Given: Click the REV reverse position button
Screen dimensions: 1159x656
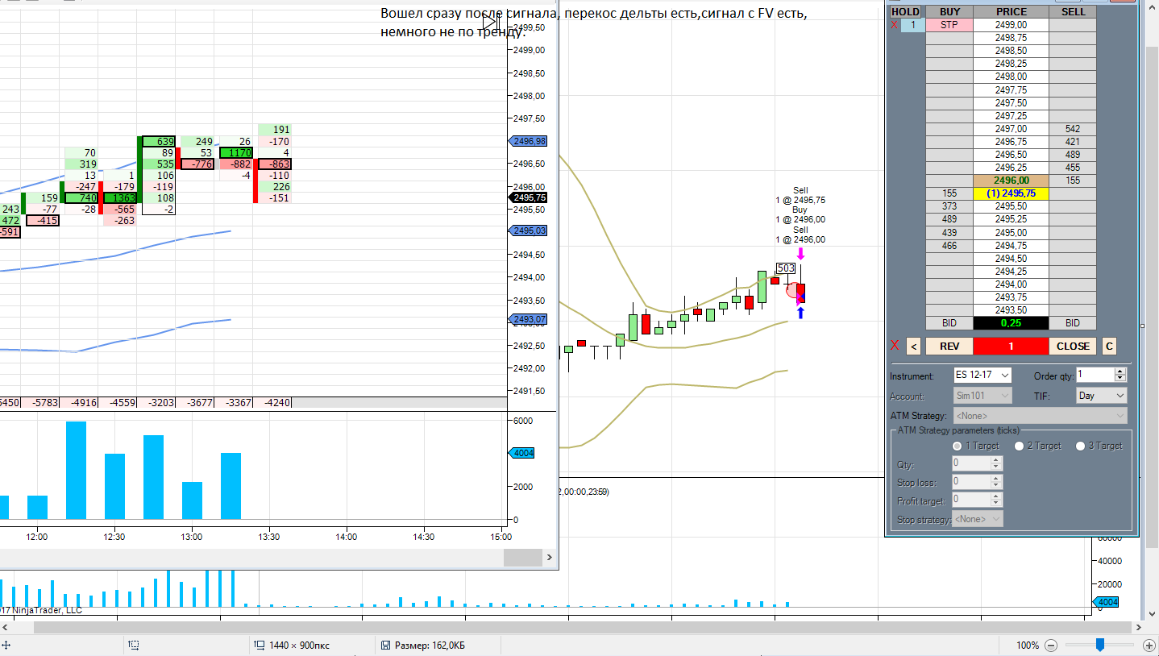Looking at the screenshot, I should point(949,347).
